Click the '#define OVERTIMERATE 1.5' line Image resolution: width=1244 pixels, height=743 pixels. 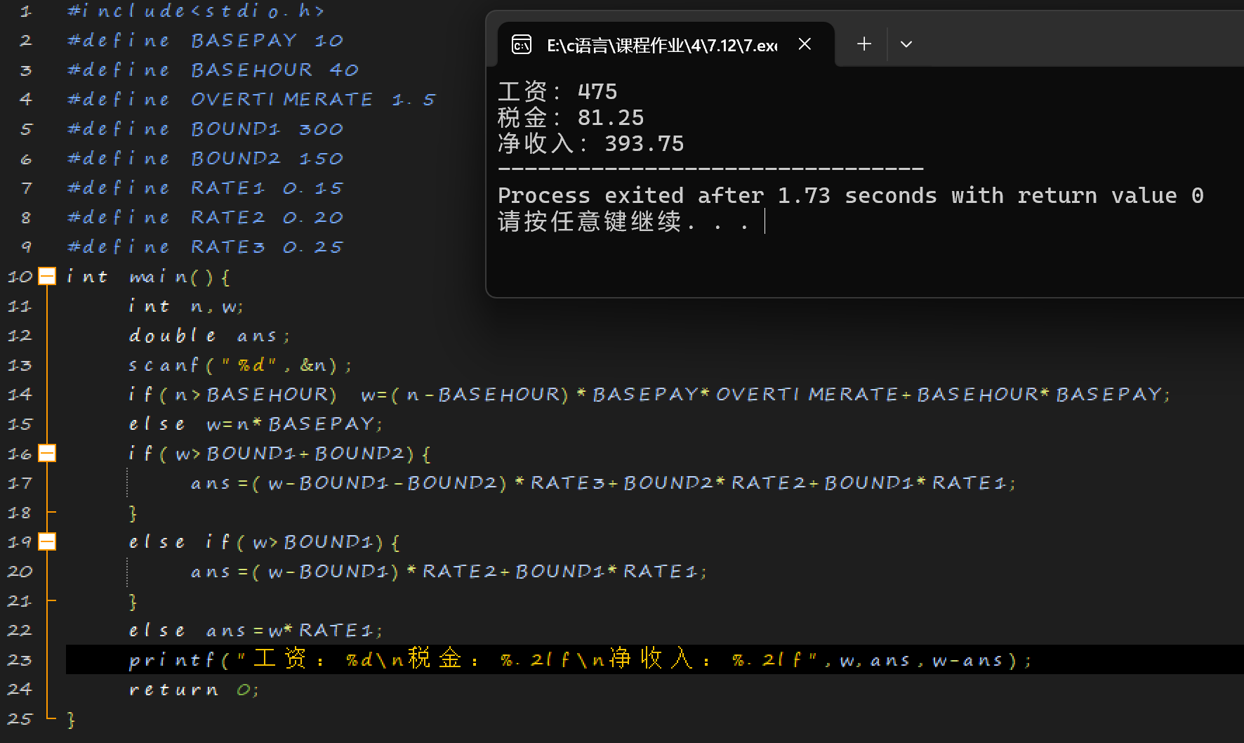251,100
